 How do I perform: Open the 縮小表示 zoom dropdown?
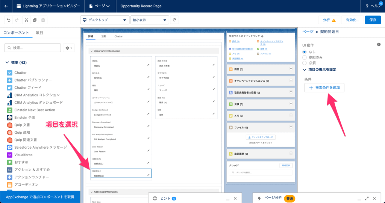click(x=149, y=20)
